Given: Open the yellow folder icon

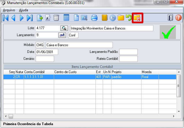Looking at the screenshot, I should 121,18.
